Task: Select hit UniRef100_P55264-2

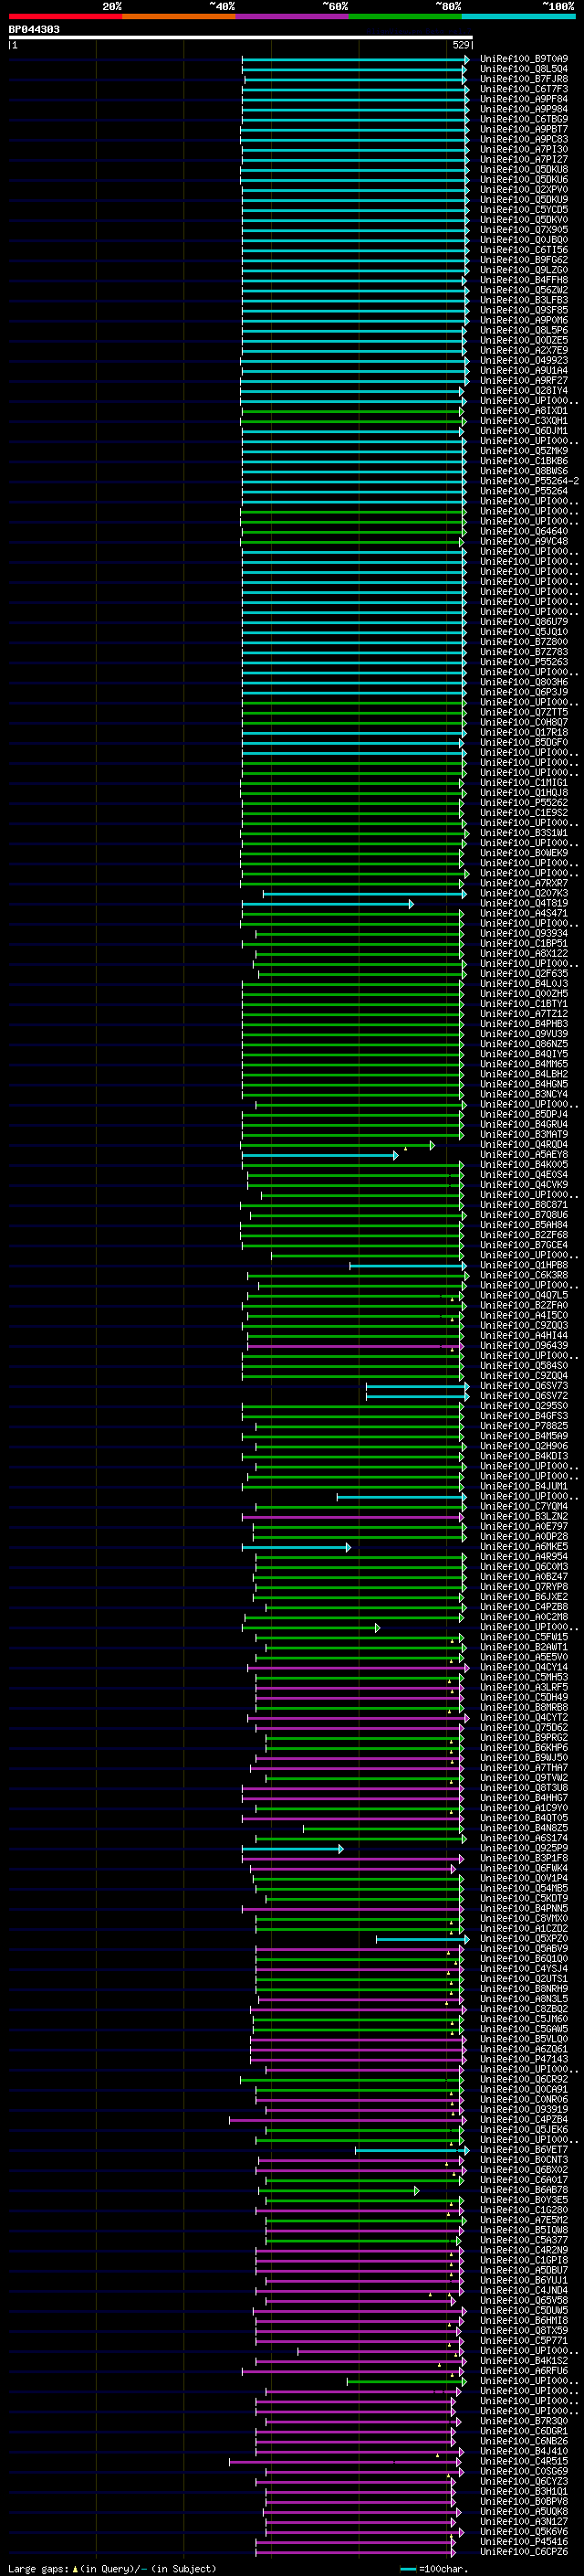Action: tap(529, 481)
